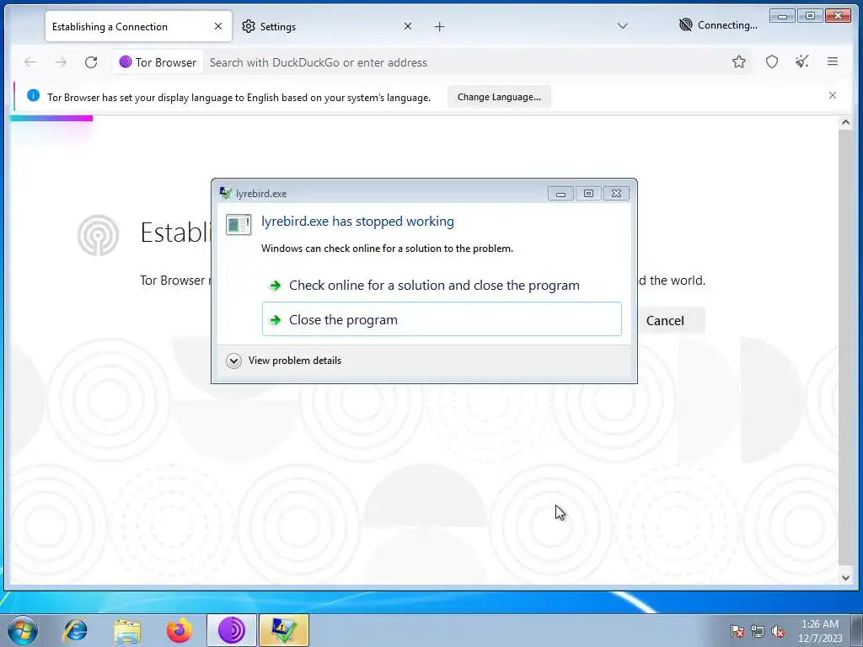Click the settings gear icon on the Settings tab
The height and width of the screenshot is (647, 863).
249,26
